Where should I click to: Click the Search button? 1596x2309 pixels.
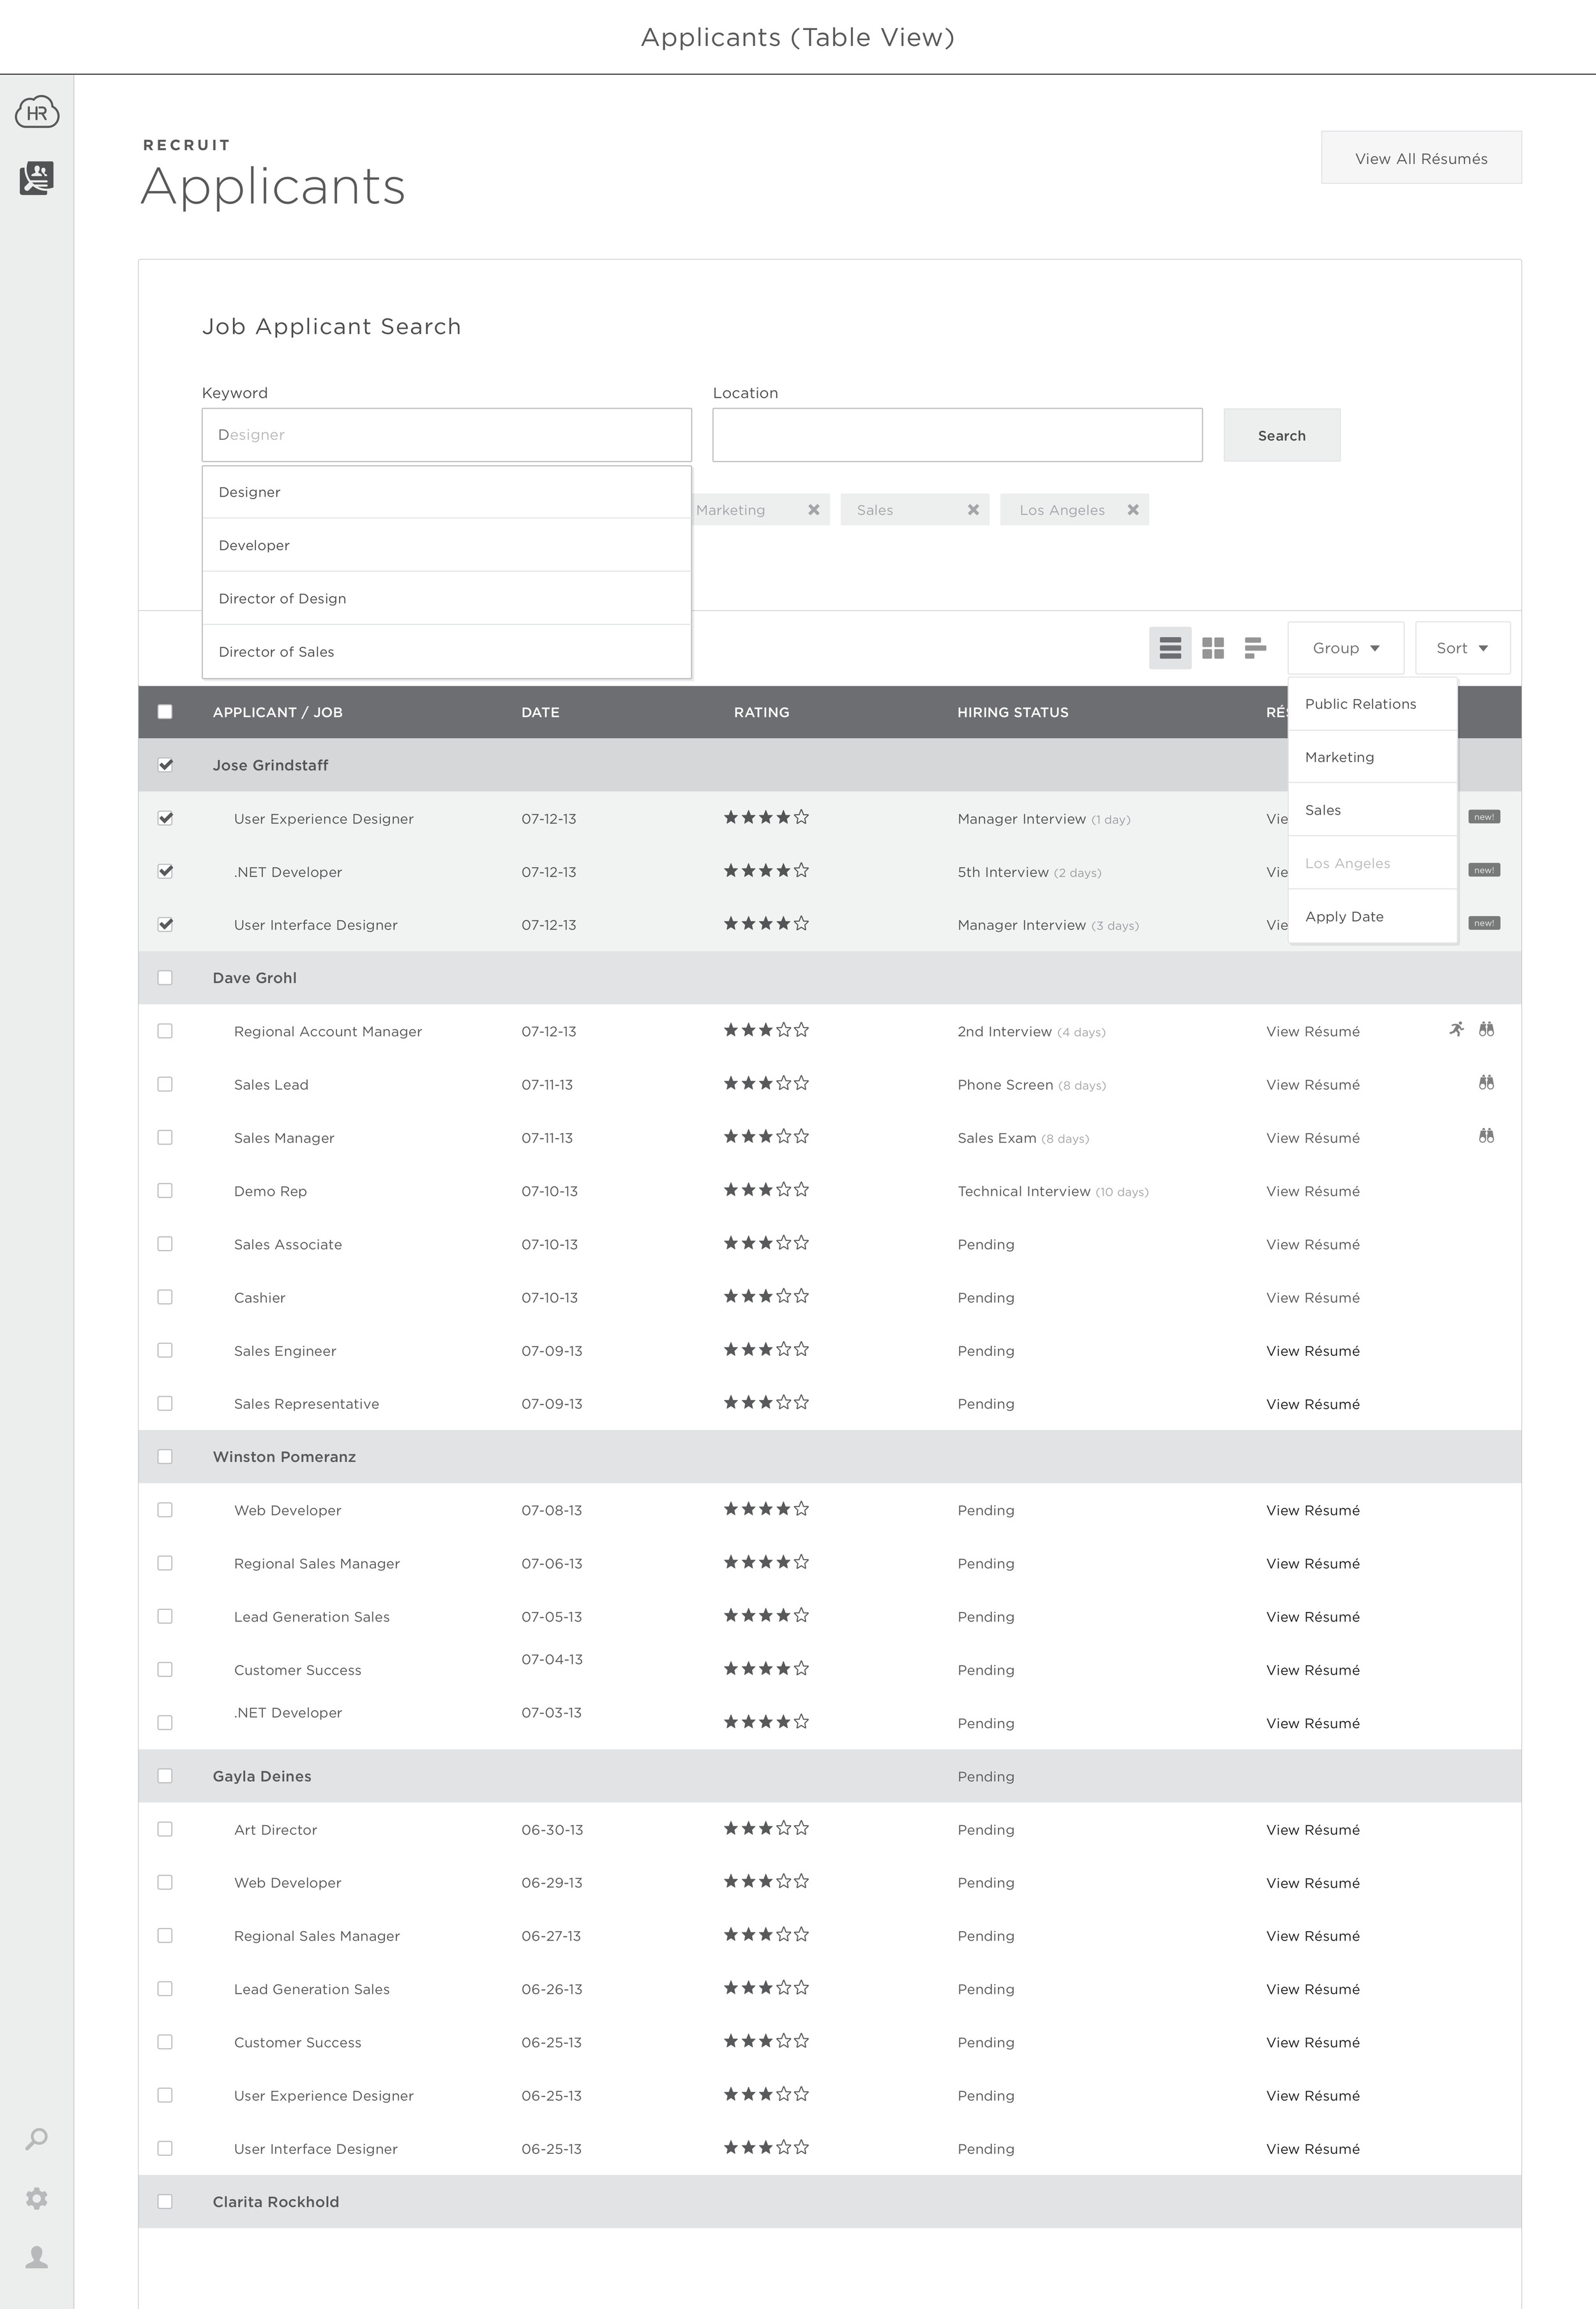(x=1282, y=435)
